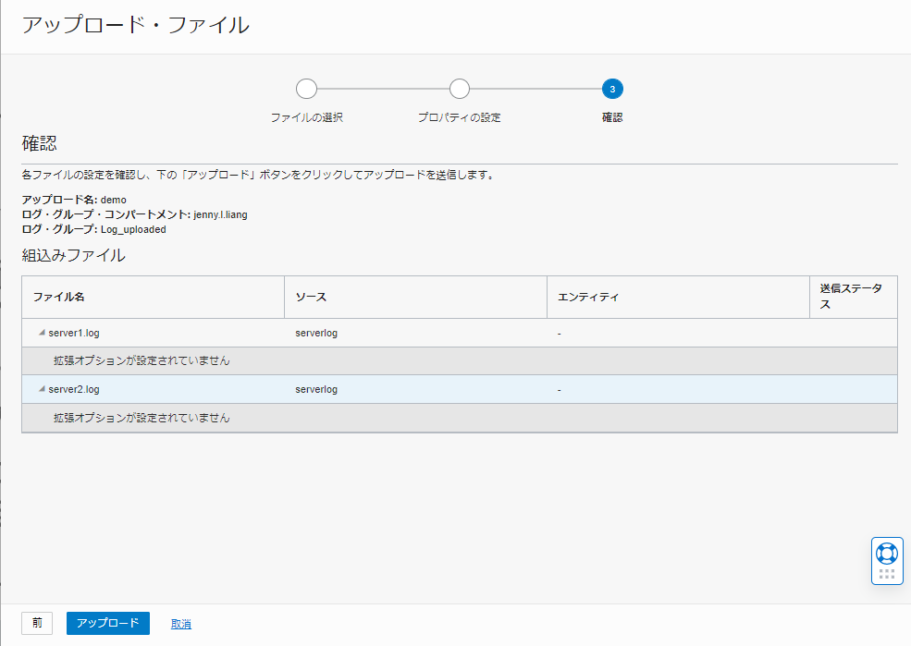Click the step 1 circle above ファイルの選択
The width and height of the screenshot is (911, 646).
click(306, 89)
